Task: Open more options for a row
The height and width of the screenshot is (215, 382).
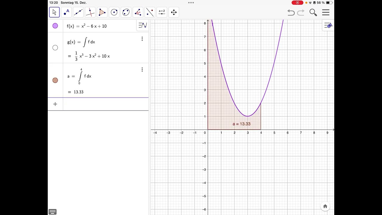Action: tap(142, 70)
